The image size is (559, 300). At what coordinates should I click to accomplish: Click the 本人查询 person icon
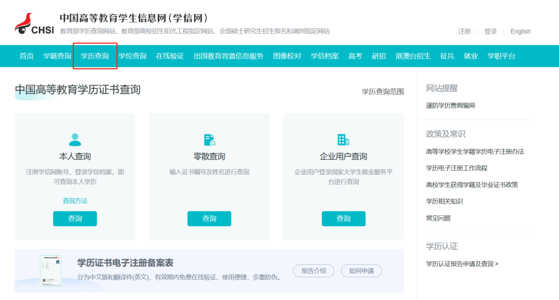coord(75,139)
